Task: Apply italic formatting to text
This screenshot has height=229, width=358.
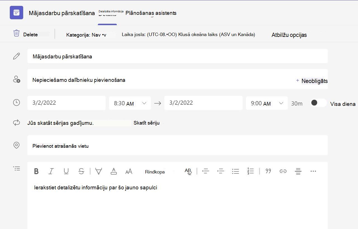Action: (x=51, y=171)
